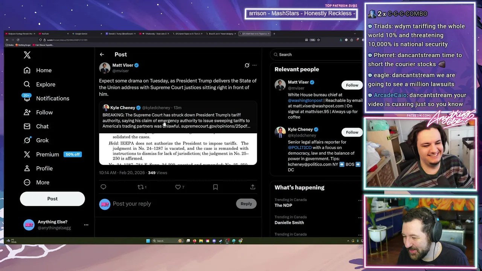The image size is (482, 271).
Task: Click the X search box
Action: click(316, 55)
